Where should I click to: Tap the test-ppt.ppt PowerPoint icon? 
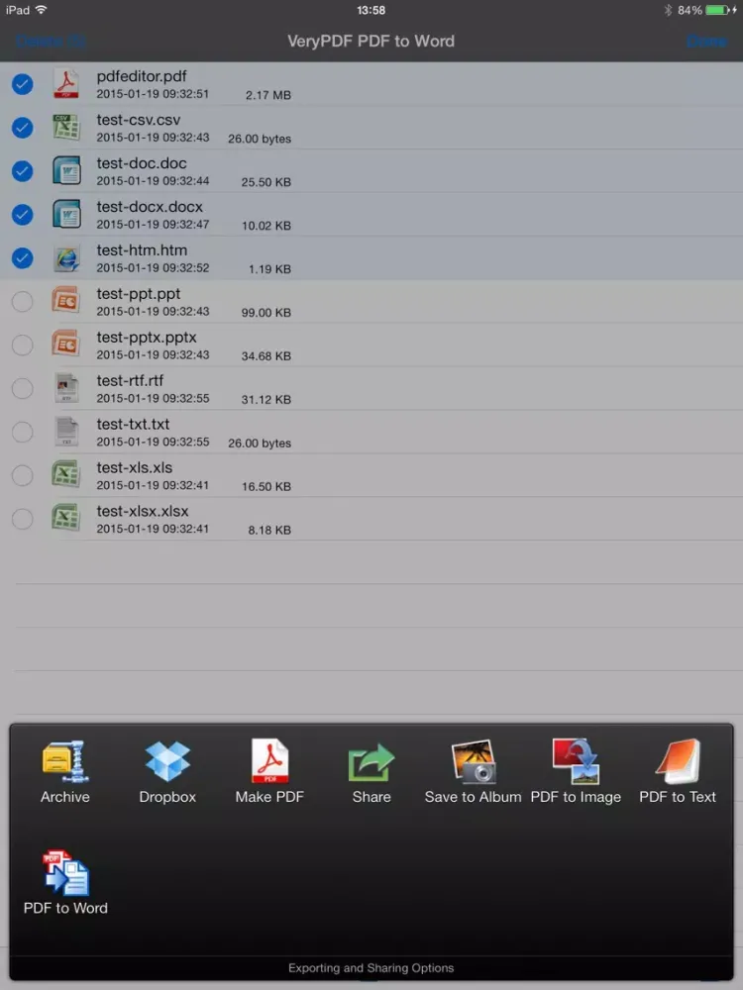tap(66, 301)
